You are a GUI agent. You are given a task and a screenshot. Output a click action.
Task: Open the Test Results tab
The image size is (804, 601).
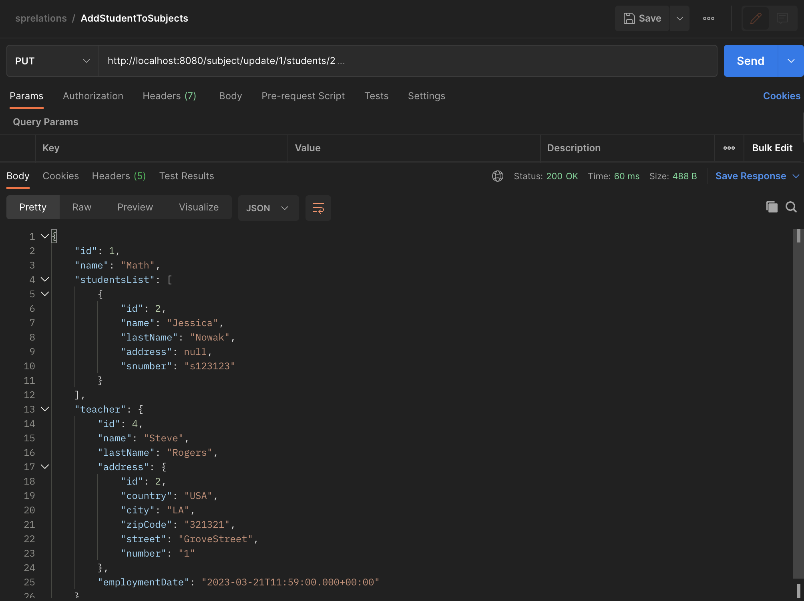tap(187, 176)
